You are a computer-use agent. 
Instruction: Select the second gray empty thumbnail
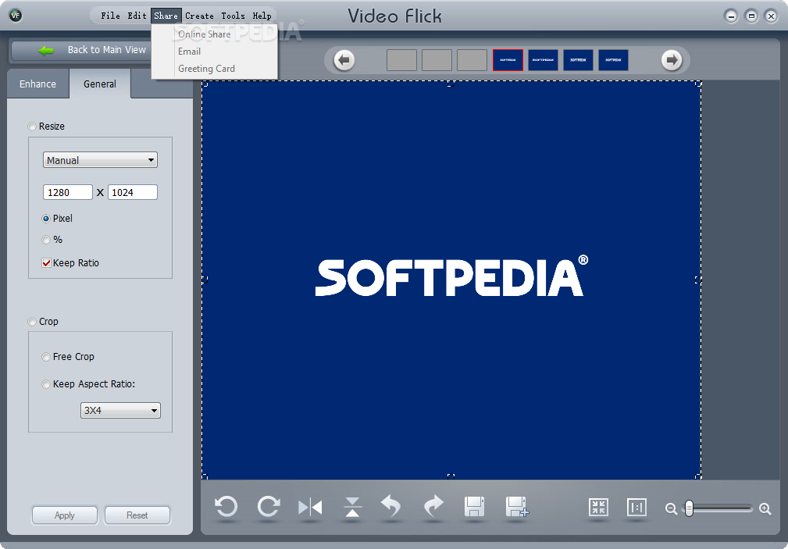point(437,60)
